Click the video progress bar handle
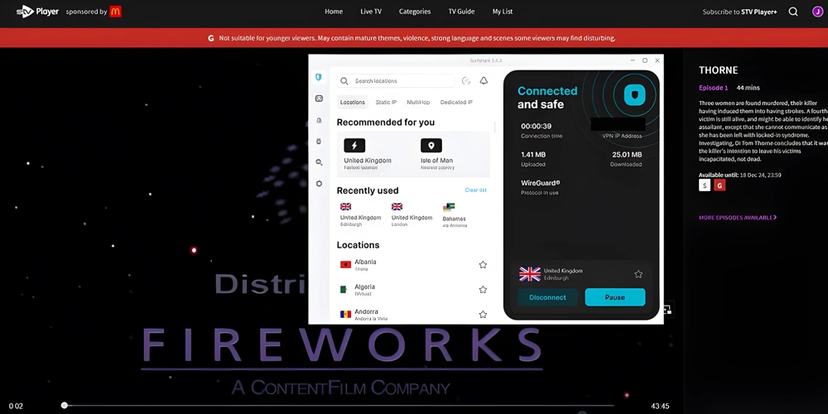Viewport: 828px width, 414px height. tap(65, 406)
